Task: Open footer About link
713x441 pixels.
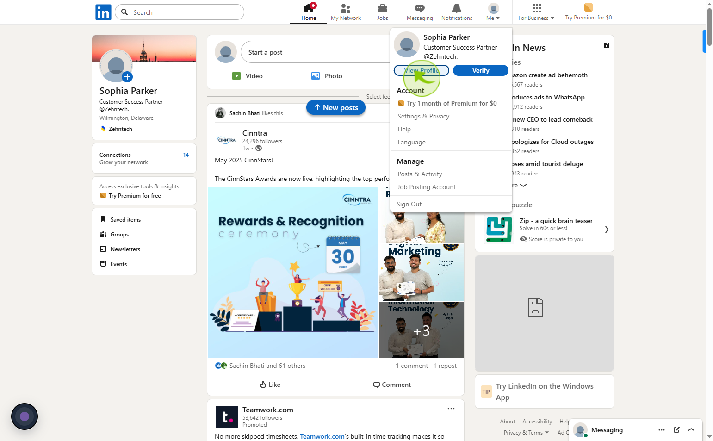Action: pos(508,422)
